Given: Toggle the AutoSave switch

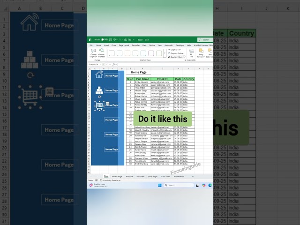Looking at the screenshot, I should click(x=104, y=40).
